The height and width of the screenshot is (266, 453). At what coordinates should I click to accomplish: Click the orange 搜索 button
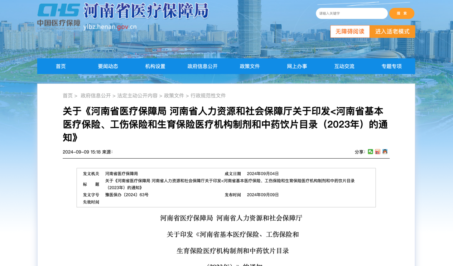pyautogui.click(x=402, y=13)
